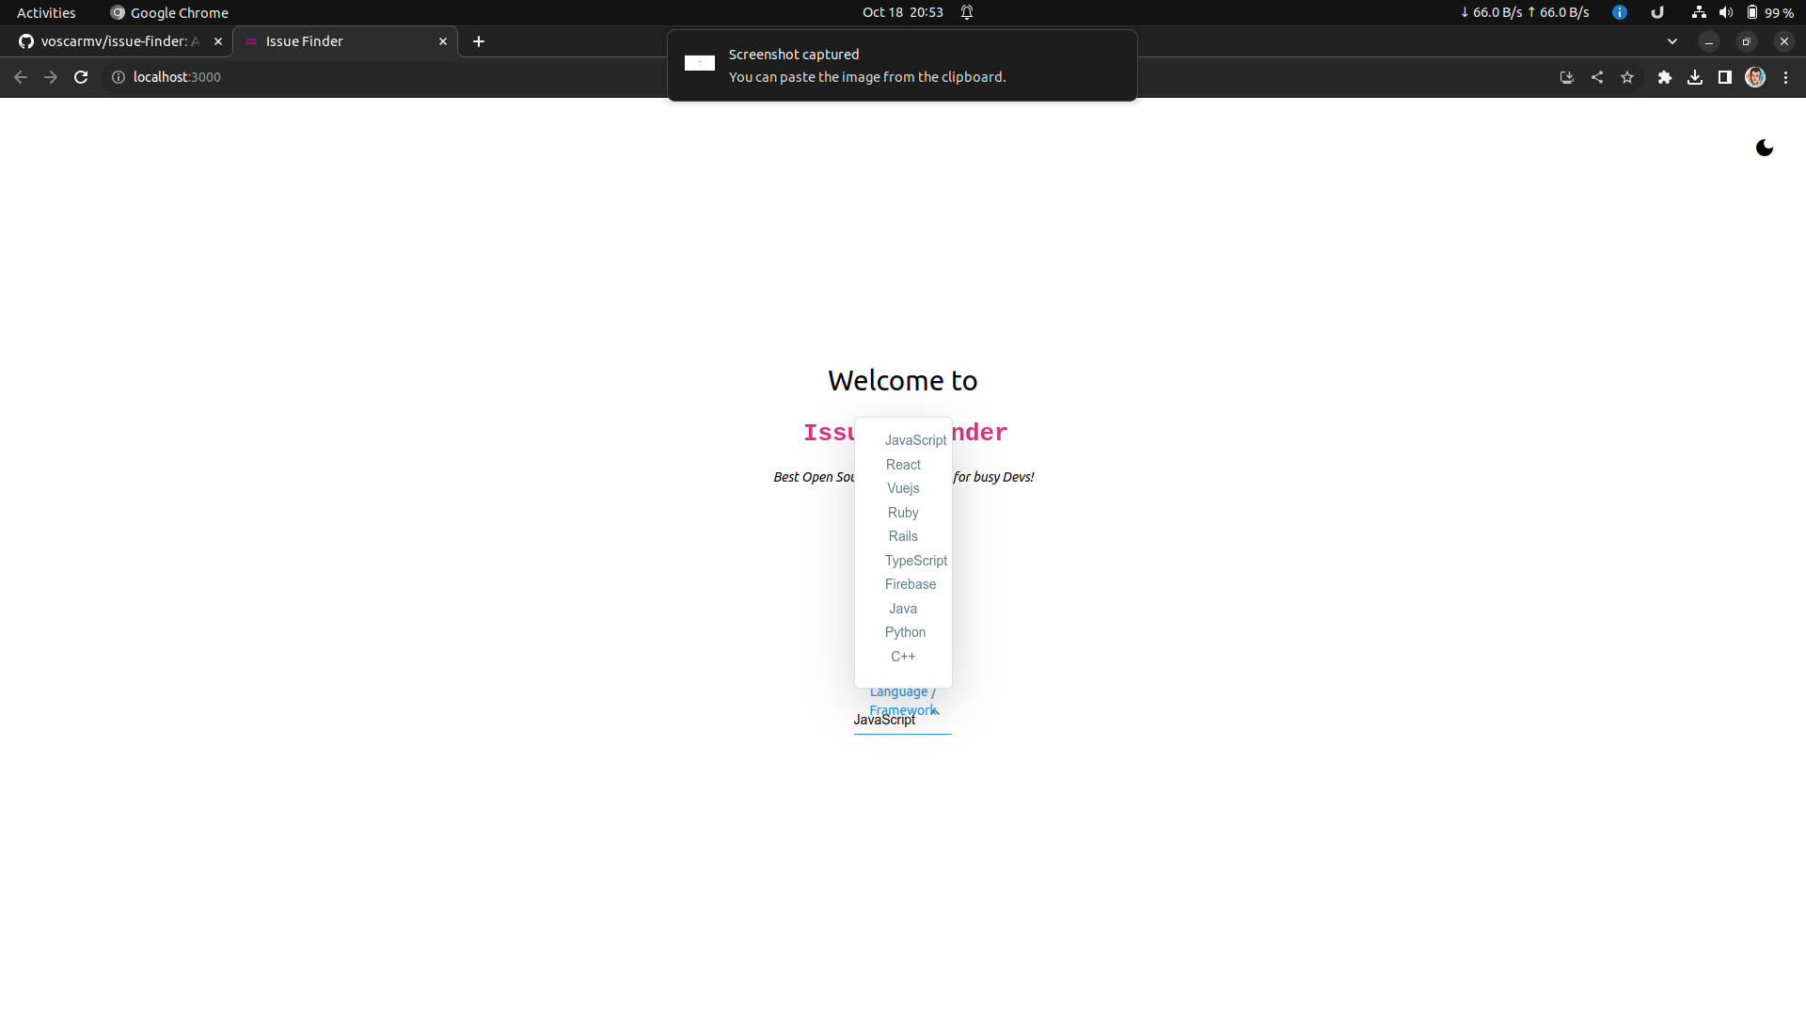Pick Python from the language list
Viewport: 1806px width, 1016px height.
click(x=905, y=632)
